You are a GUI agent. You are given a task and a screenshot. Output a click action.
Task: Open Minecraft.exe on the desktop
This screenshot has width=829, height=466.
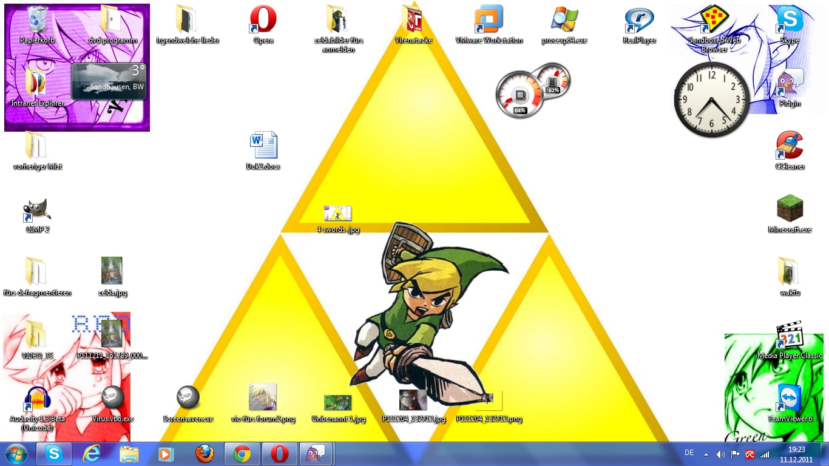click(790, 209)
